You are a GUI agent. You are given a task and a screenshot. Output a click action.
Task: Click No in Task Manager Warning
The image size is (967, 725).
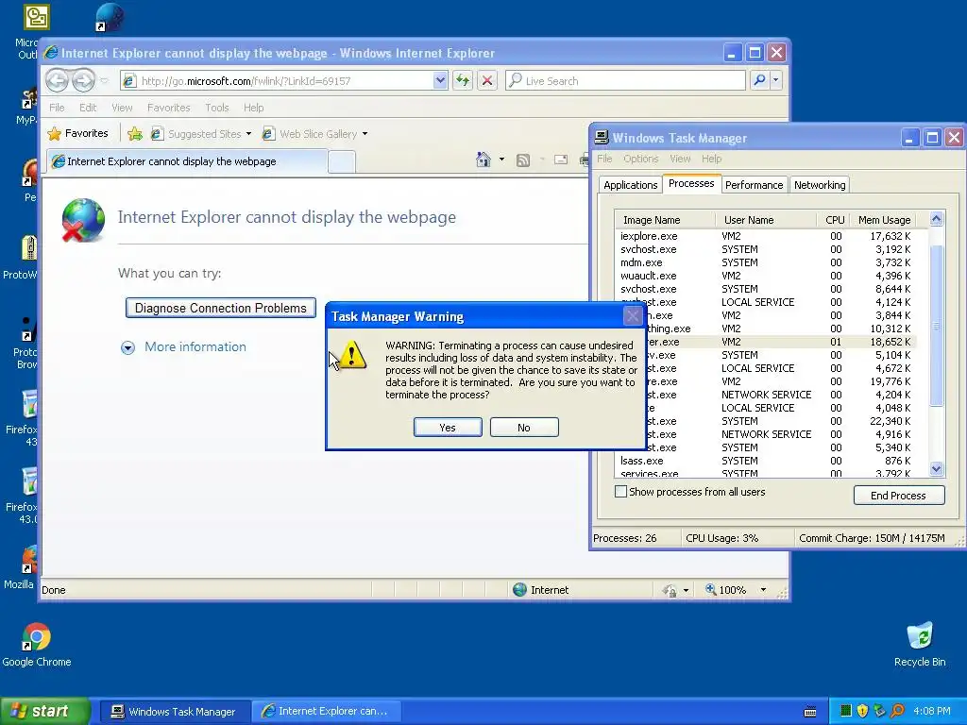coord(524,428)
